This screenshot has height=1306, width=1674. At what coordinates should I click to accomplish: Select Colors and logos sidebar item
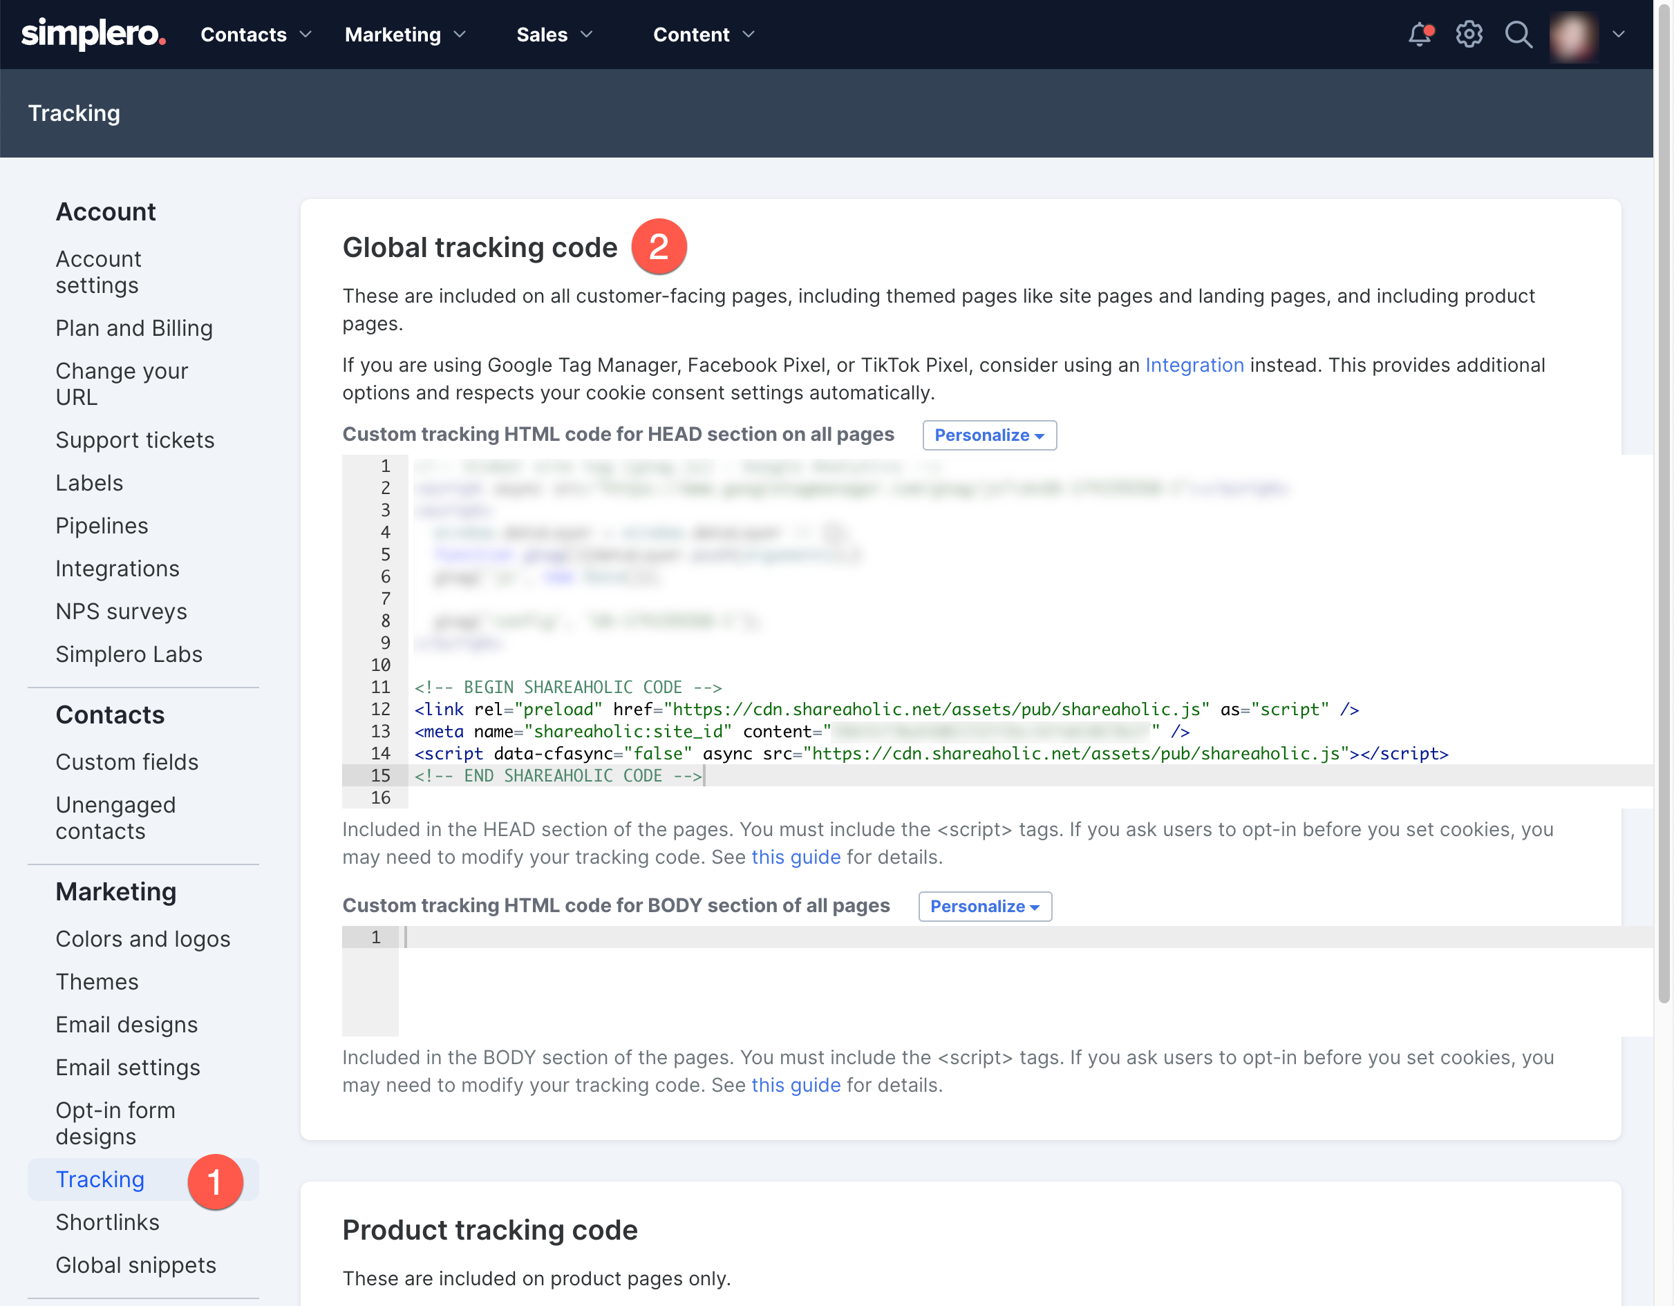(142, 939)
